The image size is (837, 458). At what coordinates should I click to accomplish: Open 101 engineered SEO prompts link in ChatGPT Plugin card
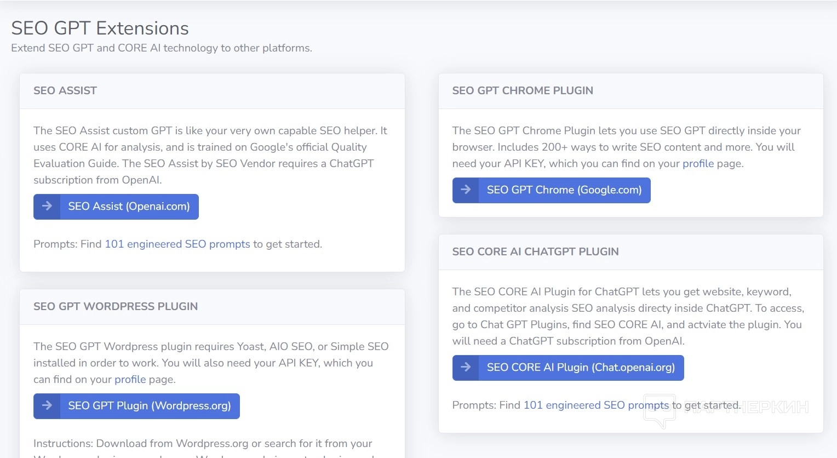(x=596, y=405)
